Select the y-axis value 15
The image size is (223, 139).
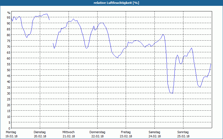click(x=9, y=111)
